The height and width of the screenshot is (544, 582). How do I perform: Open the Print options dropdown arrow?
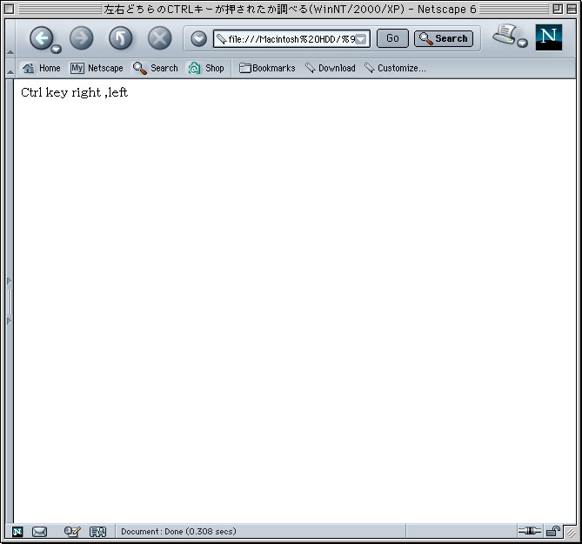pos(523,43)
